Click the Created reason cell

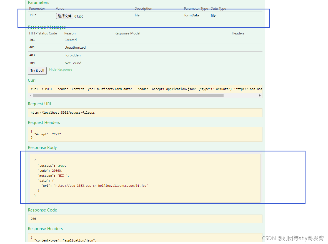point(71,40)
